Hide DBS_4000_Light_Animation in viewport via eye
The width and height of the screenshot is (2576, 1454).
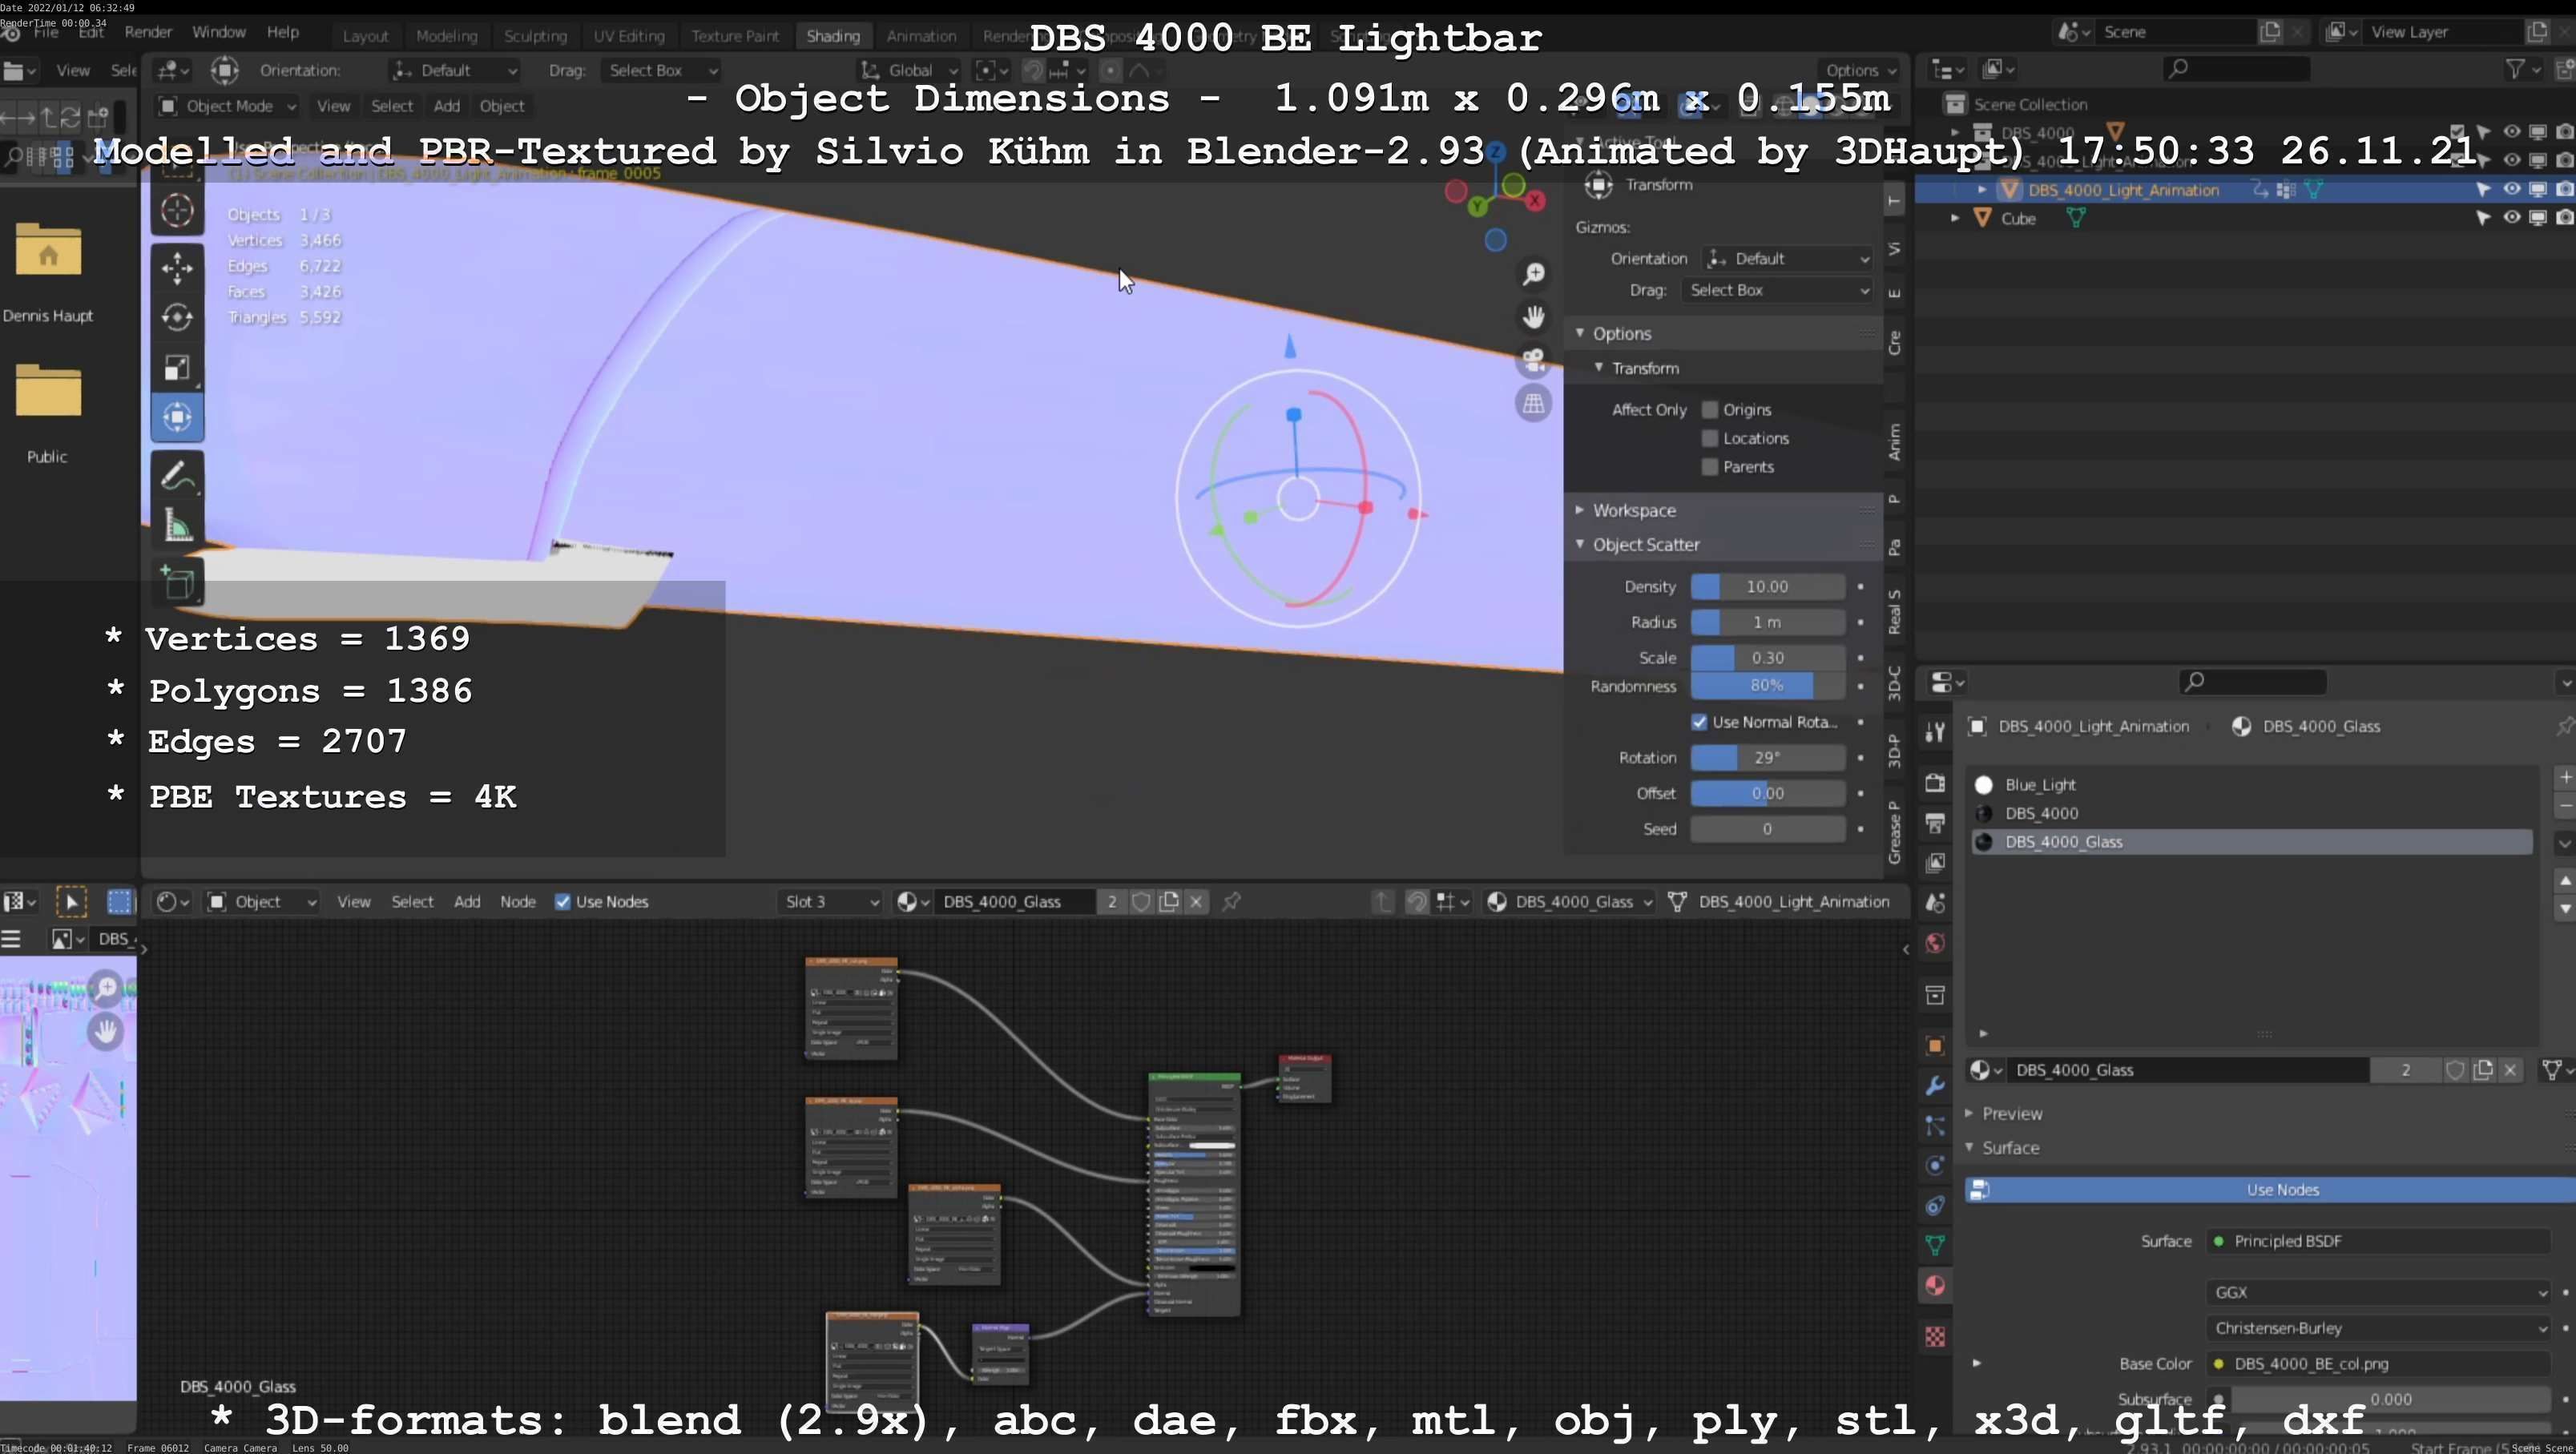click(x=2511, y=189)
